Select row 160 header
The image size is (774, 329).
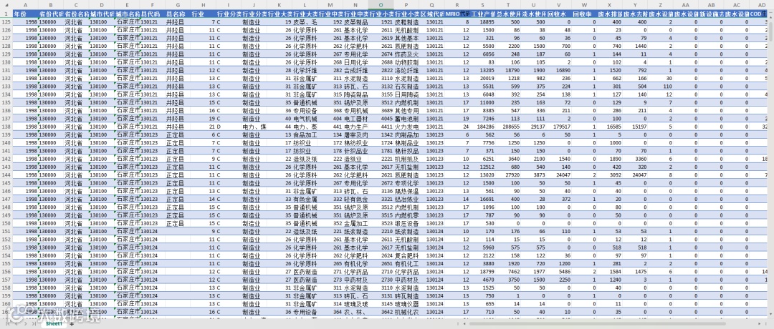point(6,303)
